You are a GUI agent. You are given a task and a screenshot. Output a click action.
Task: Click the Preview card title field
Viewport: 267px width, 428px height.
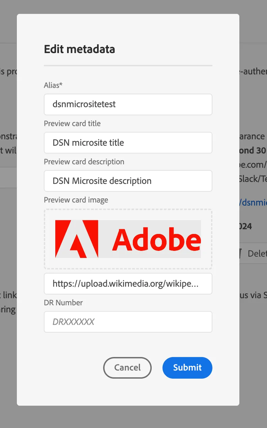point(128,142)
